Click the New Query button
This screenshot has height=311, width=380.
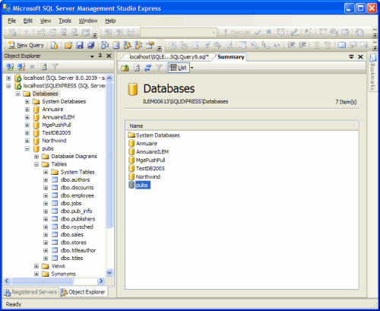(26, 46)
